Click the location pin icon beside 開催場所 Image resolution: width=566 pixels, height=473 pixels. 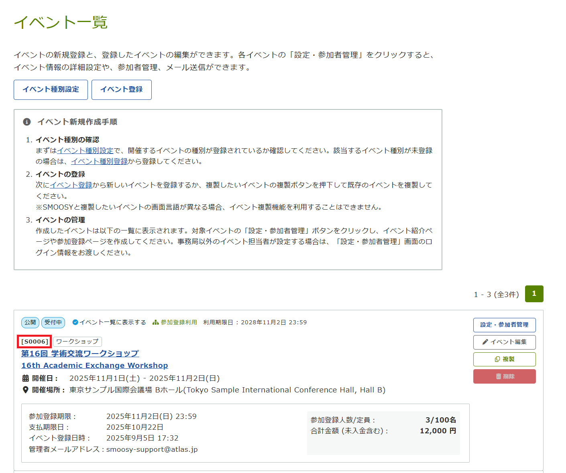[26, 390]
